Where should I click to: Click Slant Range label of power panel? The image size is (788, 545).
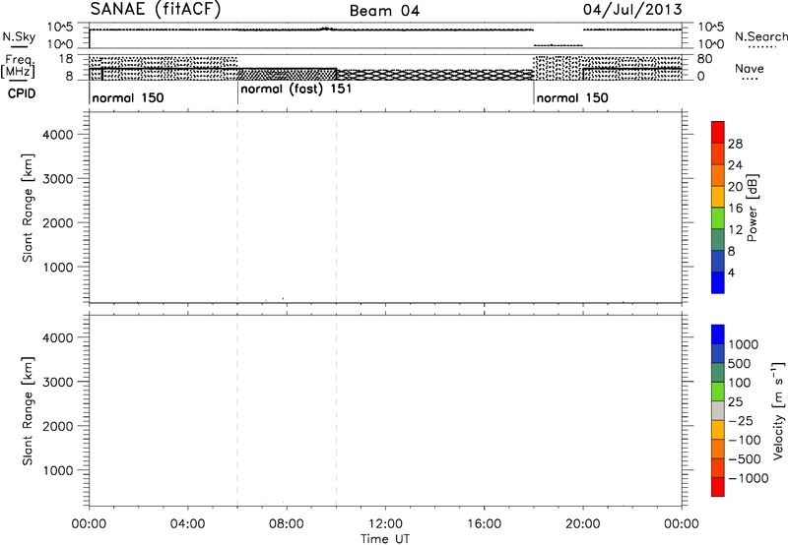pos(28,208)
